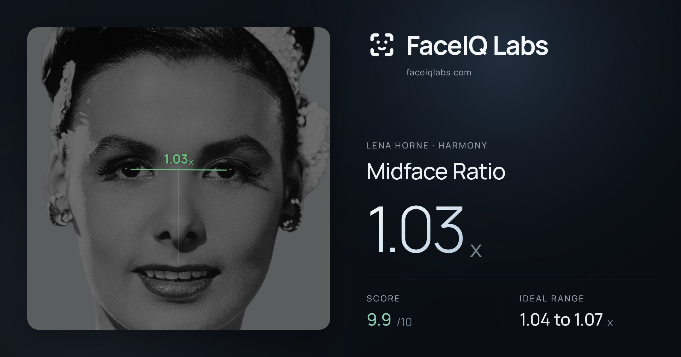681x357 pixels.
Task: Open the faceiqlabs.com link
Action: coord(439,73)
